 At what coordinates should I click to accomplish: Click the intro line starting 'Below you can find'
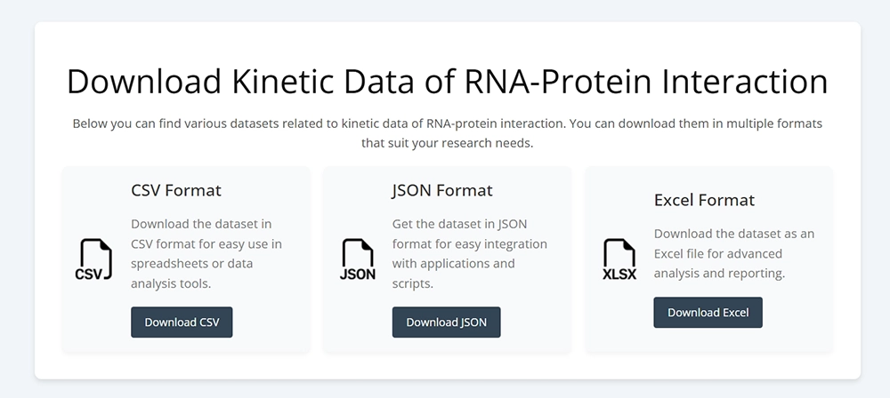tap(448, 123)
